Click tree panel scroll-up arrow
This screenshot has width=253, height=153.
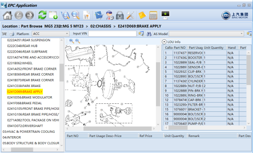(62, 40)
